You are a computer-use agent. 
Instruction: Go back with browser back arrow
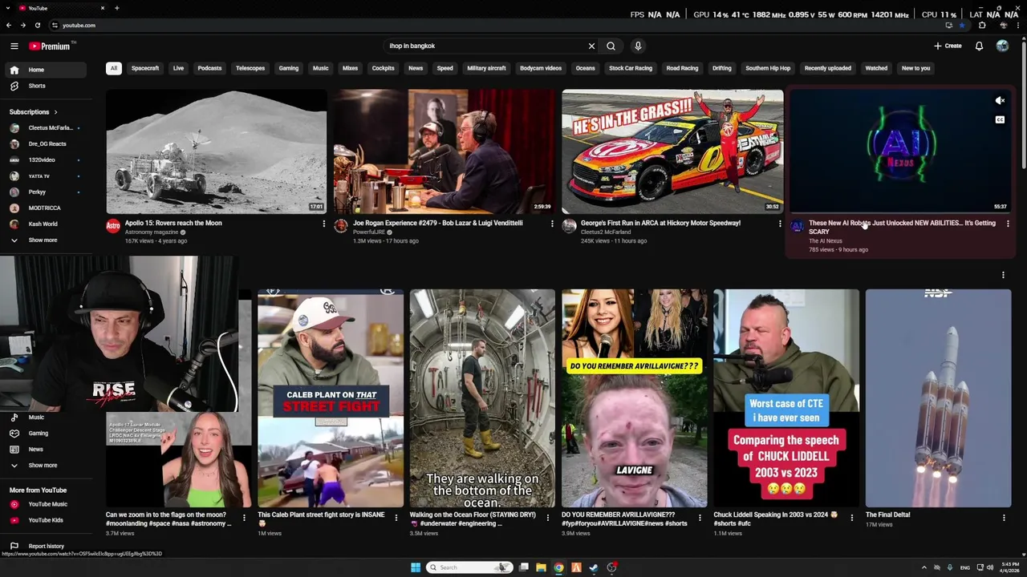(9, 26)
